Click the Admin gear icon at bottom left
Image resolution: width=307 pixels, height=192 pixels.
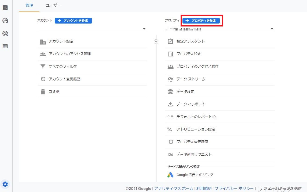(x=5, y=184)
